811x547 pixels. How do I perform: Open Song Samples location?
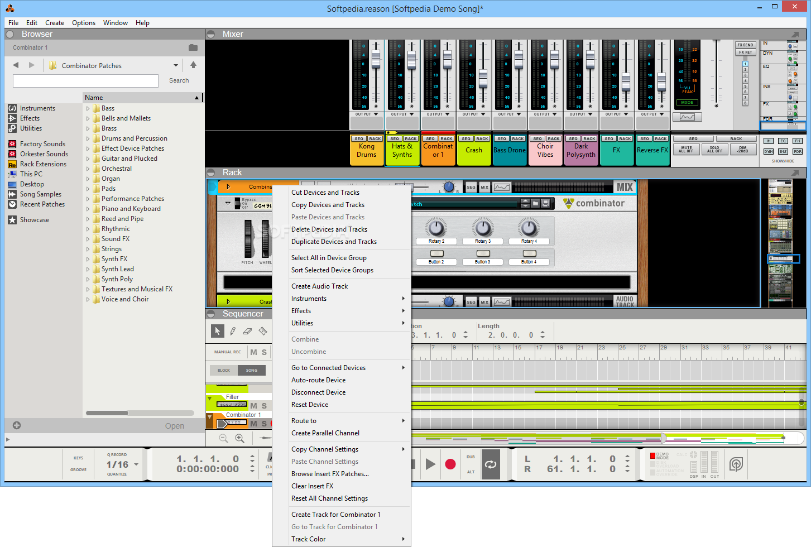41,194
